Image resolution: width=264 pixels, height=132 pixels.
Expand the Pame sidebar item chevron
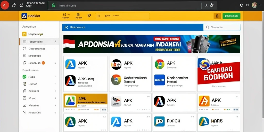coord(55,77)
